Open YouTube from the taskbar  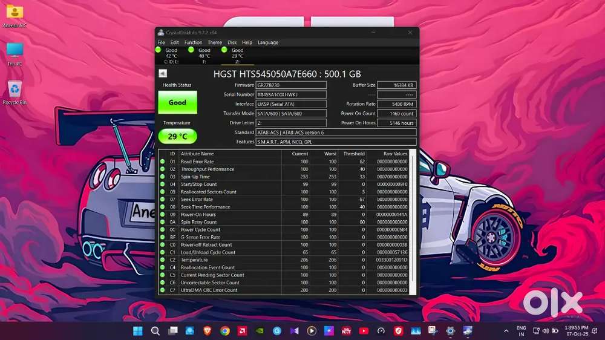click(364, 331)
